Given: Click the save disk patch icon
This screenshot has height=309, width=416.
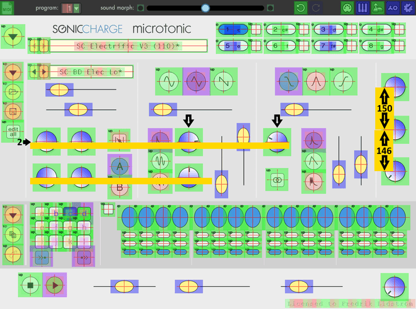Looking at the screenshot, I should coord(13,111).
